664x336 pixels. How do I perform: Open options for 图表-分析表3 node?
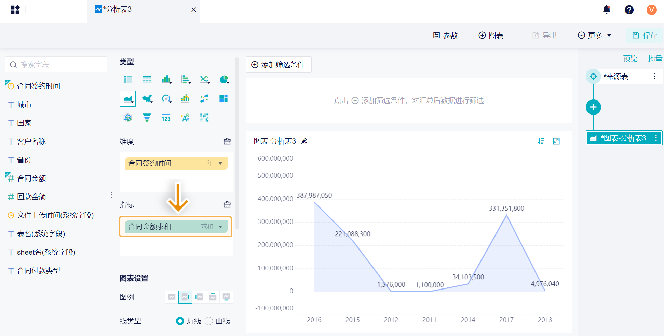pos(656,138)
